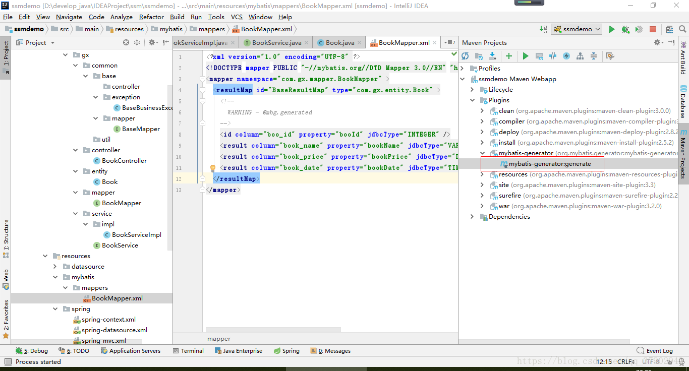Viewport: 689px width, 371px height.
Task: Debug ssmdemo with bug icon
Action: 625,29
